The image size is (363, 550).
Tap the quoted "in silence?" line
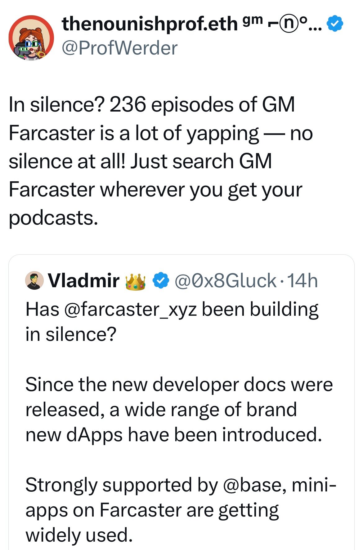coord(71,334)
